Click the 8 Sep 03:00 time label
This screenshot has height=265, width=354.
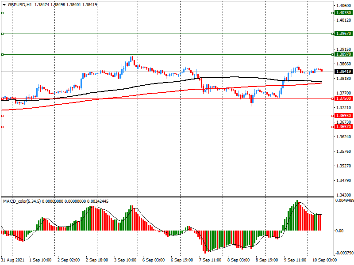[x=239, y=260]
